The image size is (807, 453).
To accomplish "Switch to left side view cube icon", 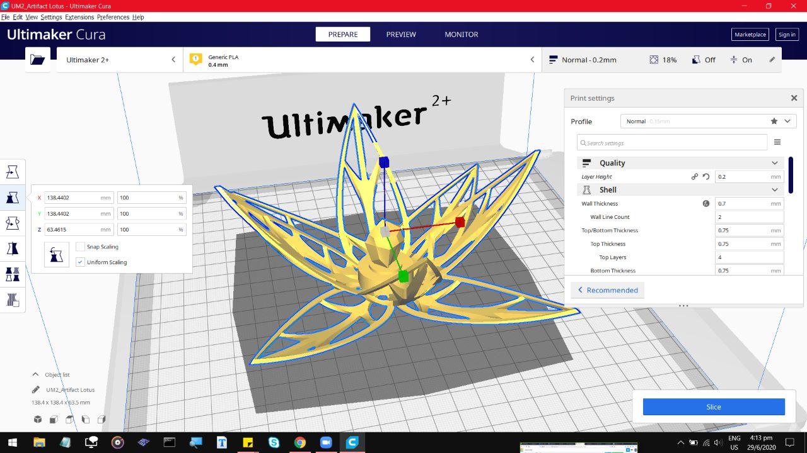I will pyautogui.click(x=86, y=420).
